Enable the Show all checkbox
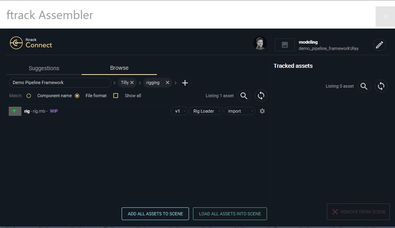The width and height of the screenshot is (395, 228). [x=116, y=96]
